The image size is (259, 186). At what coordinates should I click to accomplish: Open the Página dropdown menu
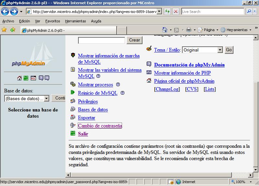click(x=208, y=30)
